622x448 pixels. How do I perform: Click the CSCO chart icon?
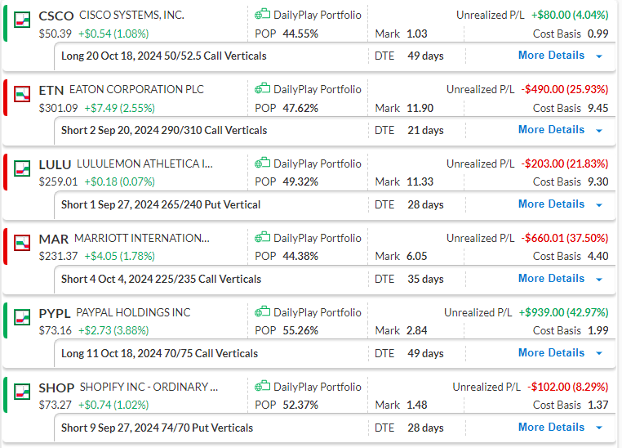(x=22, y=20)
